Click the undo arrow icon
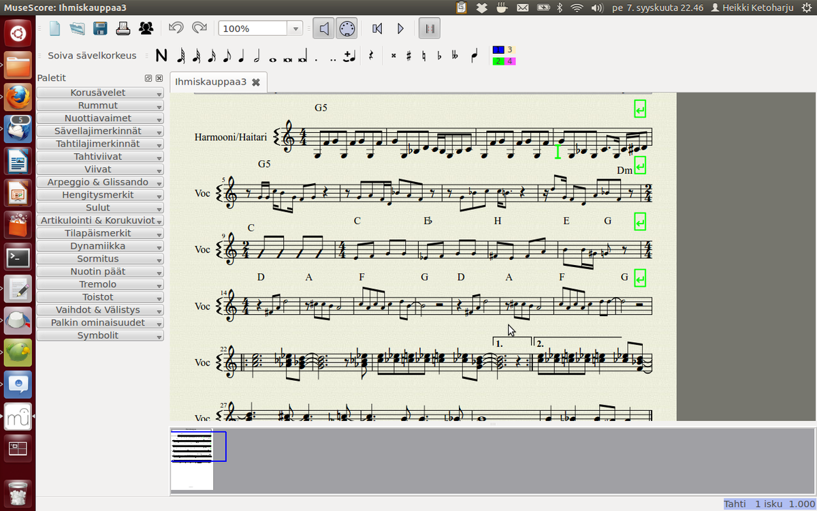 tap(176, 28)
